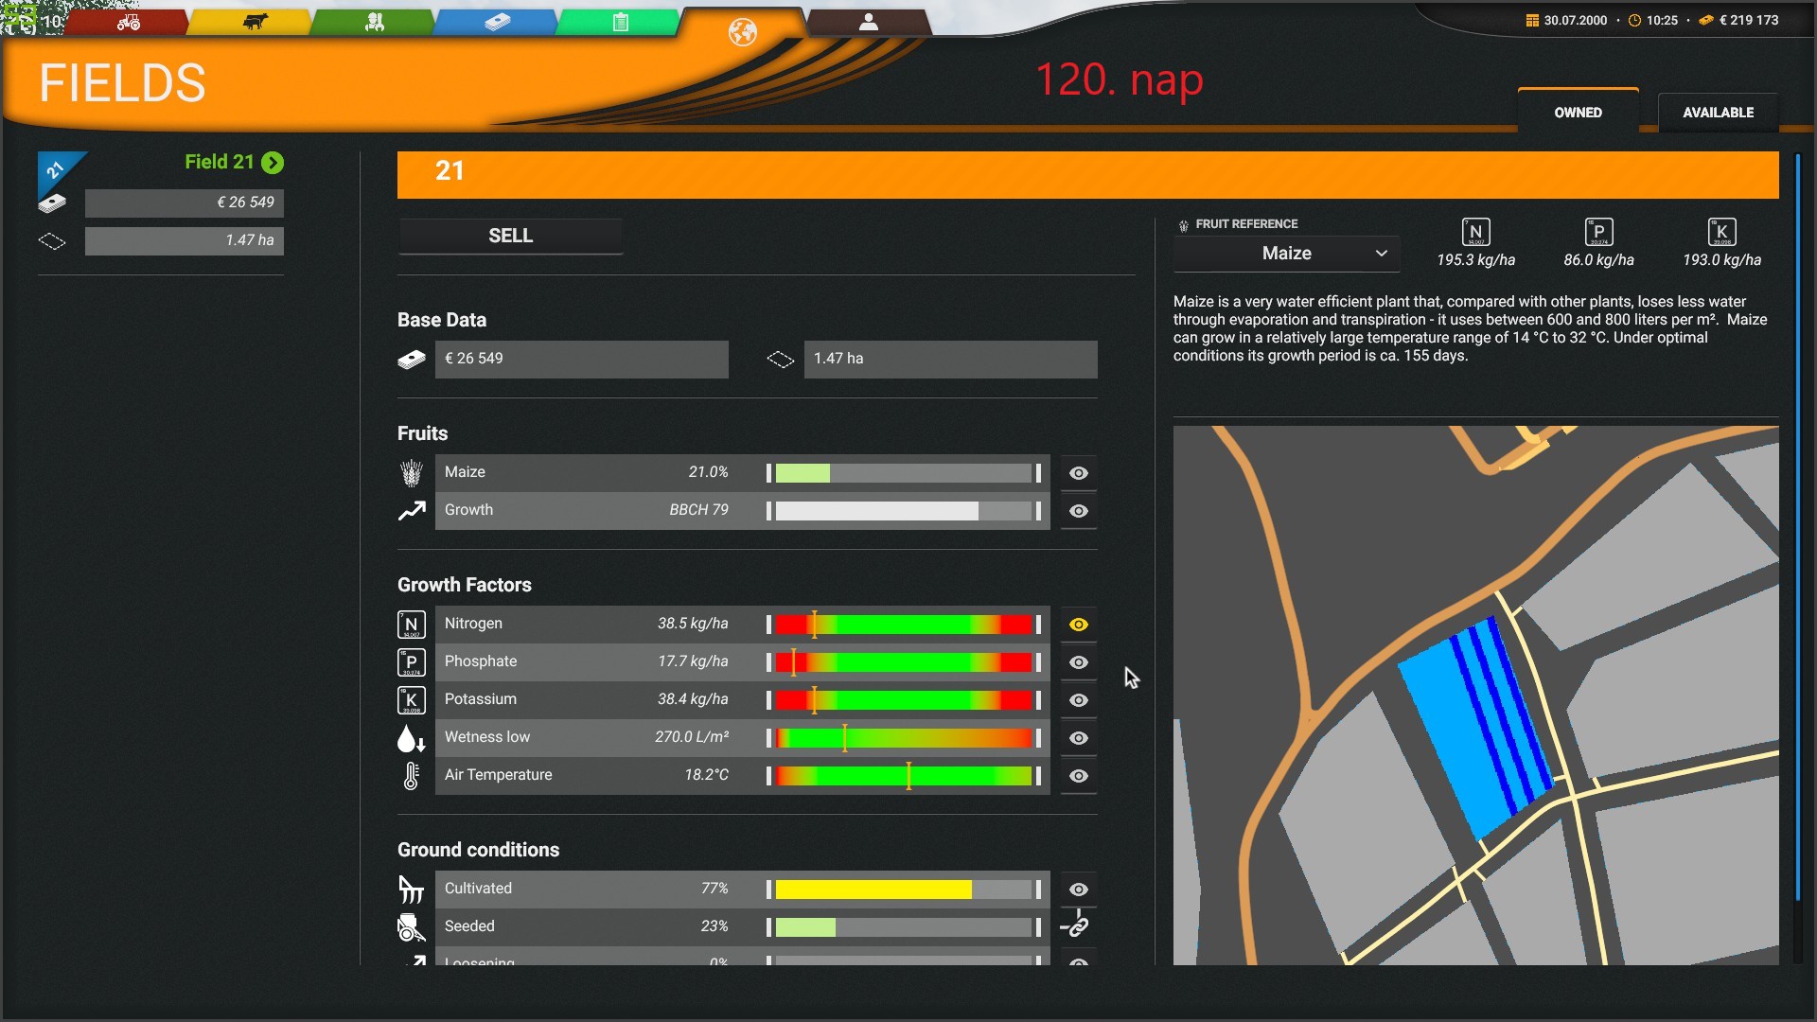The image size is (1817, 1022).
Task: Switch to the AVAILABLE fields tab
Action: [x=1717, y=113]
